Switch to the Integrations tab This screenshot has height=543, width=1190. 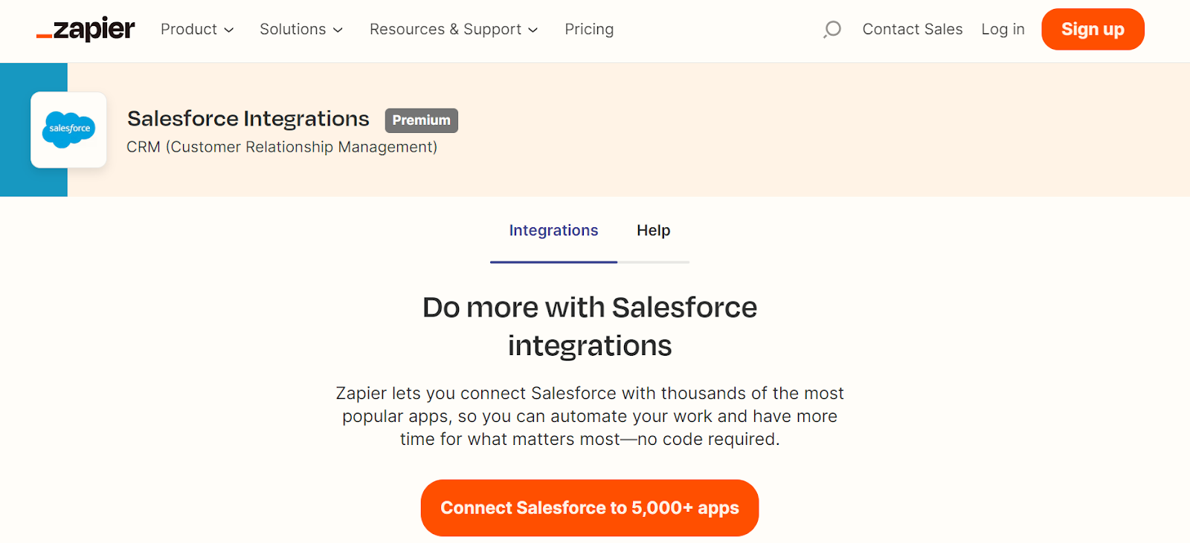click(x=553, y=231)
